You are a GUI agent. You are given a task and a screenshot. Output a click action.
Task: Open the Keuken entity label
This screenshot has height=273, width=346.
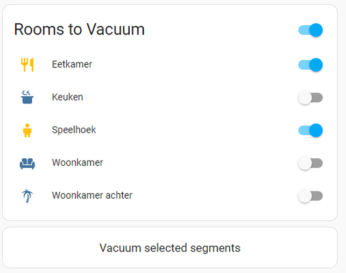point(67,97)
